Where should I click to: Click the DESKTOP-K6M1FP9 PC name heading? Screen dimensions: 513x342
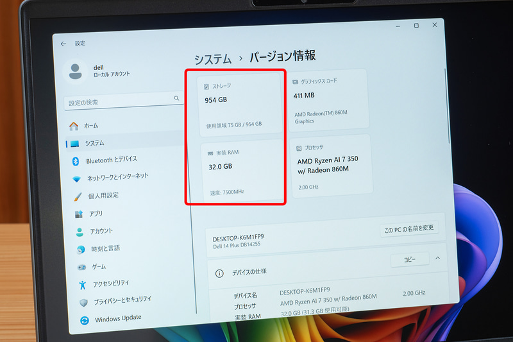point(238,237)
